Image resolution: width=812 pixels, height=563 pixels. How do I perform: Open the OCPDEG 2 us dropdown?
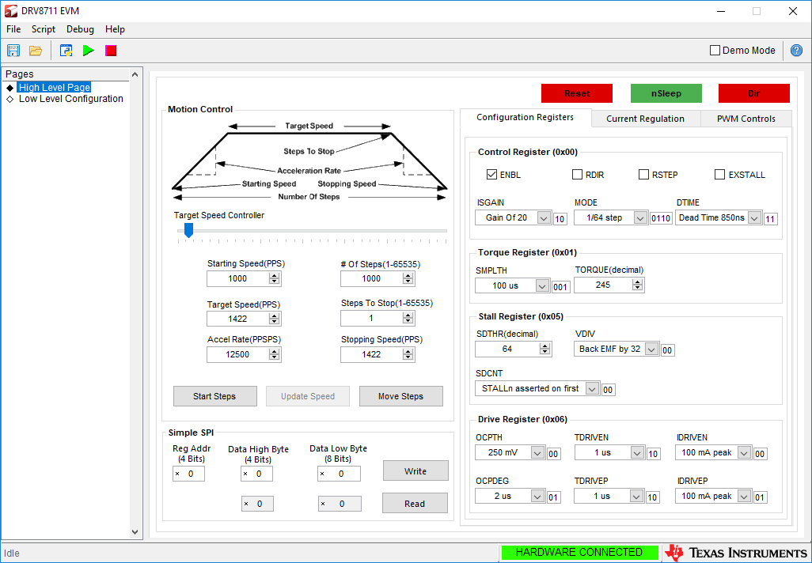pyautogui.click(x=510, y=497)
